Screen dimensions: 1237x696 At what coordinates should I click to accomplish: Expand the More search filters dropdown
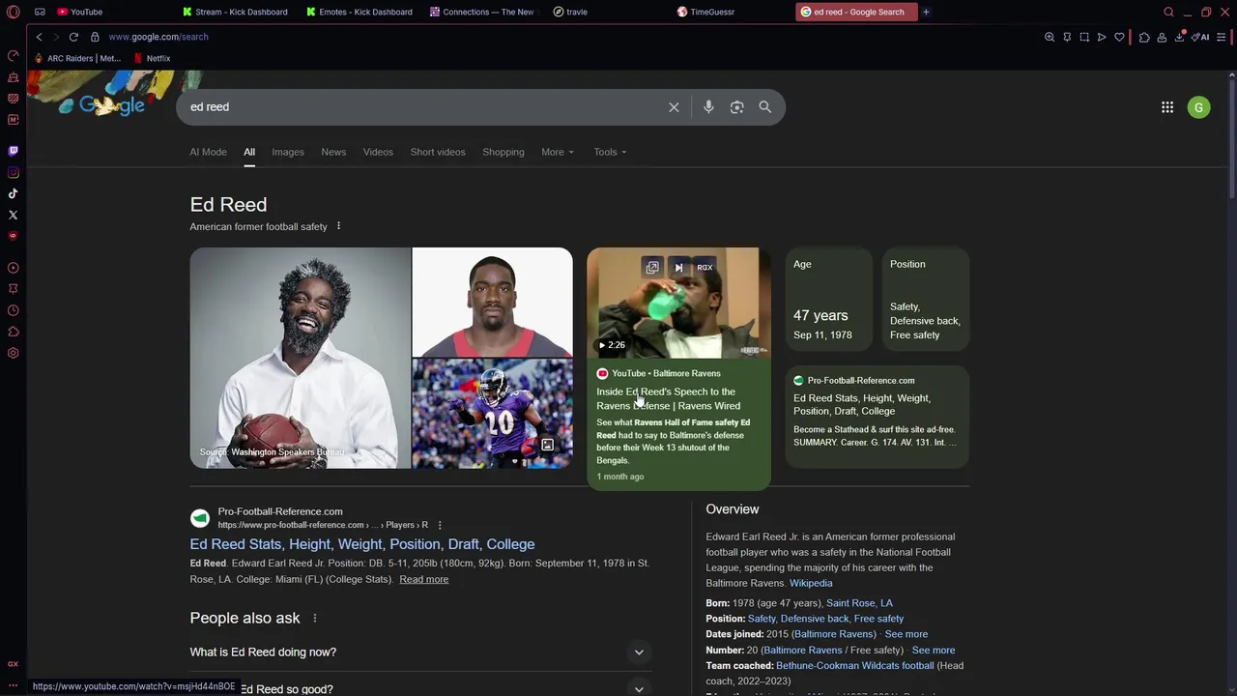tap(558, 152)
